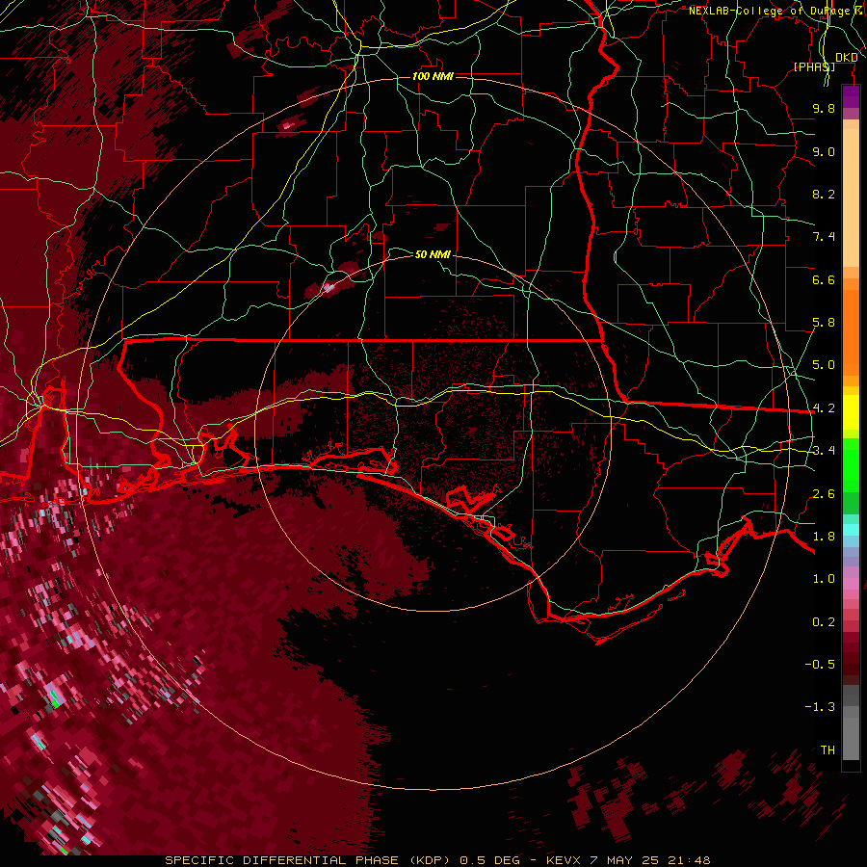Click the 50 NMI range ring label

tap(433, 254)
